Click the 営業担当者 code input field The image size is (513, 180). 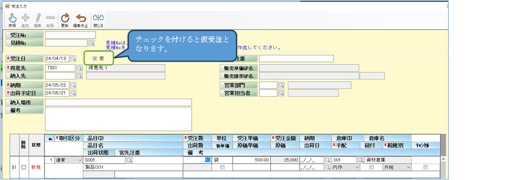pyautogui.click(x=268, y=93)
